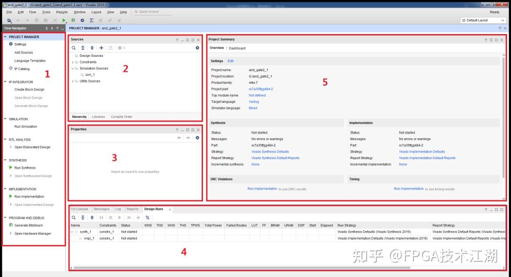Switch to the Dashboard tab in Project Summary
The image size is (511, 277).
pyautogui.click(x=238, y=48)
